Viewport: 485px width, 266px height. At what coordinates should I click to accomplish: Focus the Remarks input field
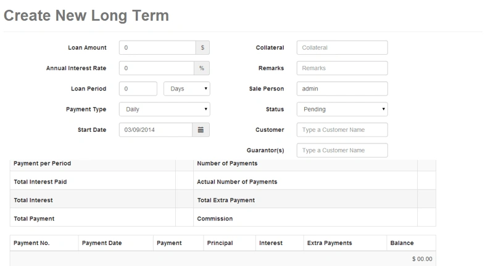[x=342, y=68]
